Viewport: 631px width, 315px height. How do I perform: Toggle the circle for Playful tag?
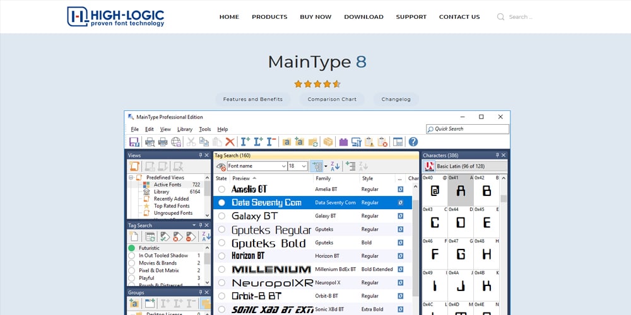(x=132, y=278)
